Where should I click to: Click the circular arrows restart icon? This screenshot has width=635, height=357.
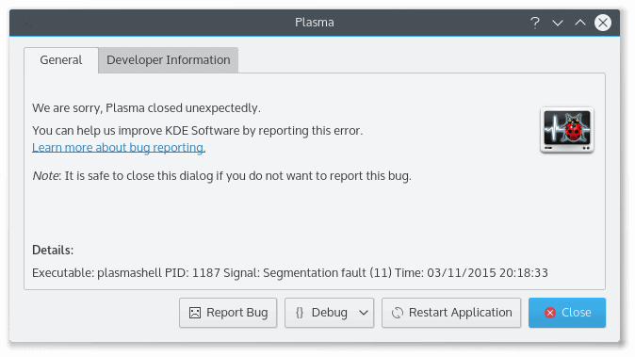(398, 313)
